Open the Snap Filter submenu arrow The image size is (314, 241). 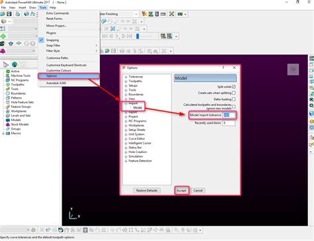point(96,45)
